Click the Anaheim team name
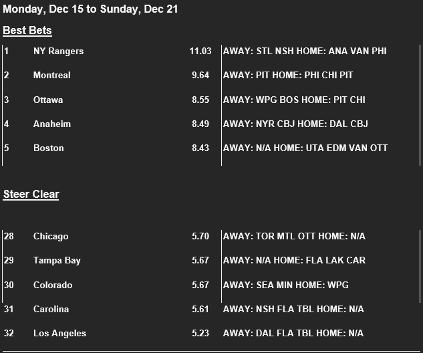Image resolution: width=423 pixels, height=353 pixels. tap(52, 124)
